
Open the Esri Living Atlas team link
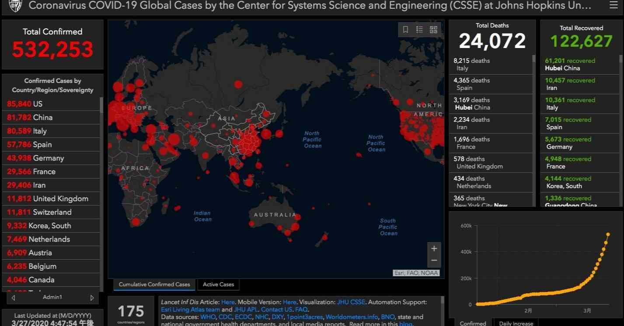pyautogui.click(x=190, y=309)
